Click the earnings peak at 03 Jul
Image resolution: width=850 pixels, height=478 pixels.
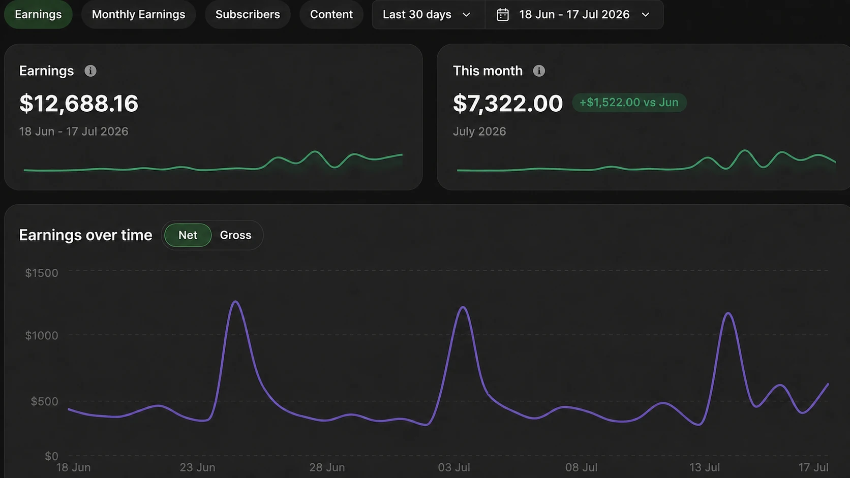(x=463, y=308)
